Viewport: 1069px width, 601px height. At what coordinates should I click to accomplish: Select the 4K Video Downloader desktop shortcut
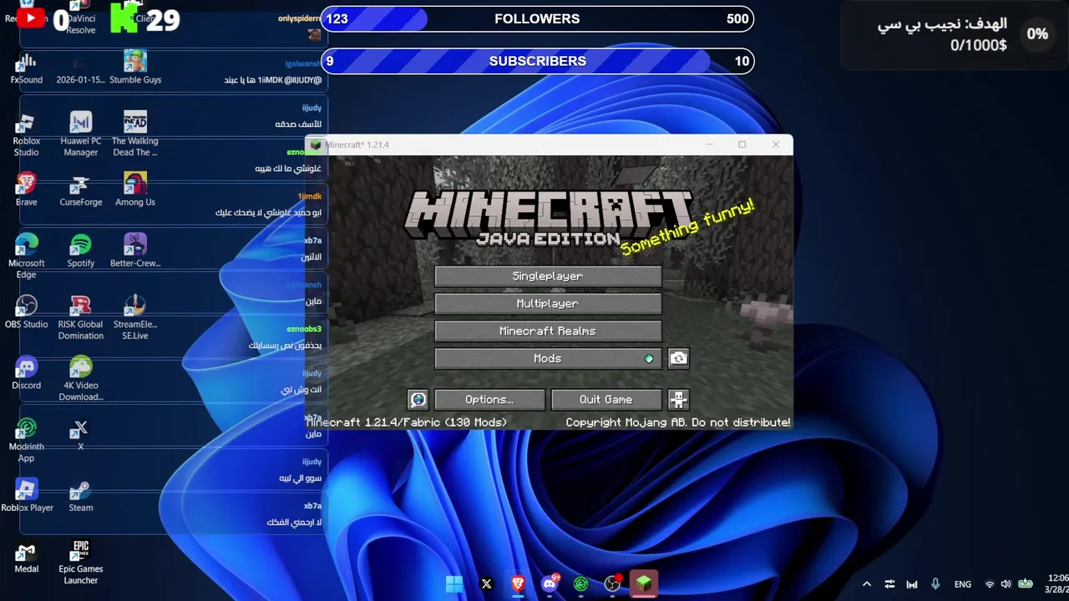pos(81,379)
